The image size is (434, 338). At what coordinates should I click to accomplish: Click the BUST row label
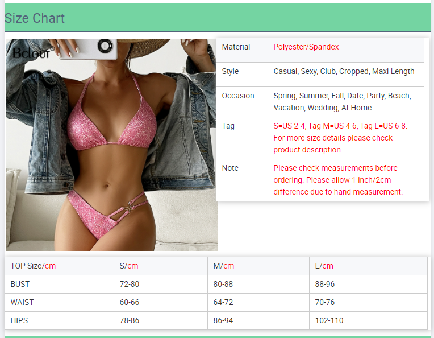click(x=20, y=284)
